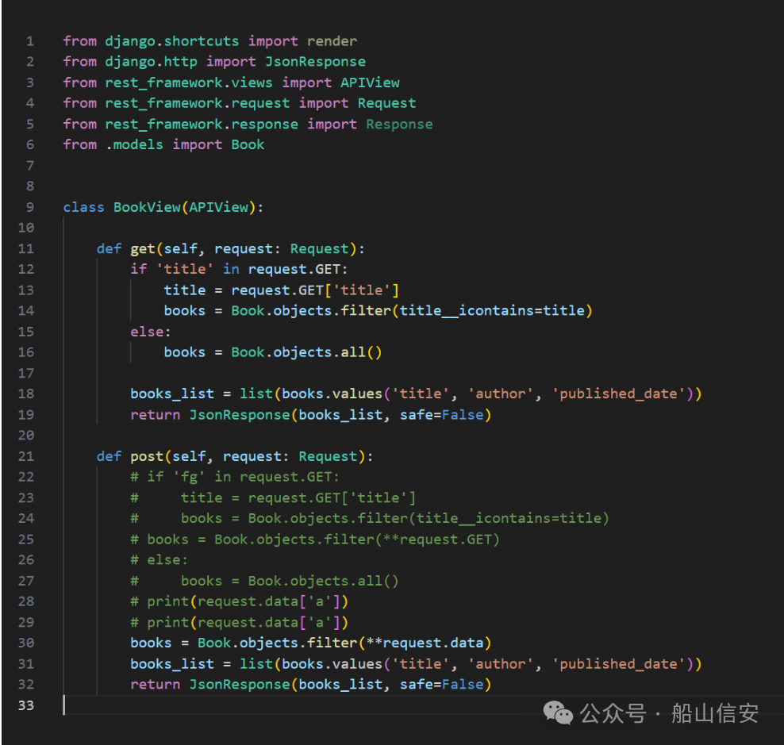Click commented print statement on line 28

click(240, 601)
